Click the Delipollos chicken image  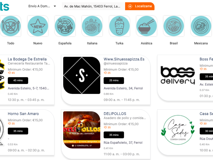coord(82,130)
